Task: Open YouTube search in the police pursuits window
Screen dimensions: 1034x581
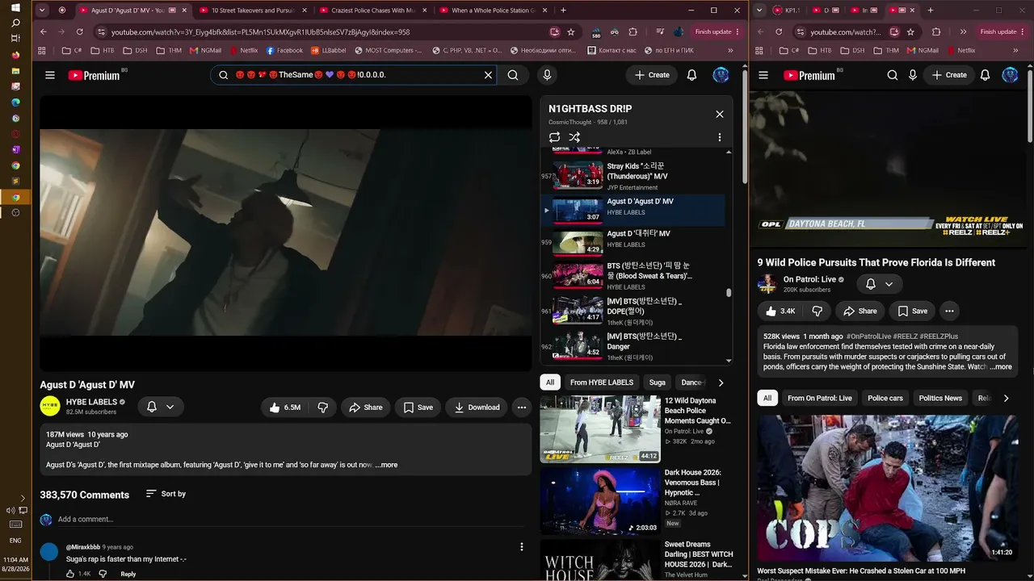Action: (893, 75)
